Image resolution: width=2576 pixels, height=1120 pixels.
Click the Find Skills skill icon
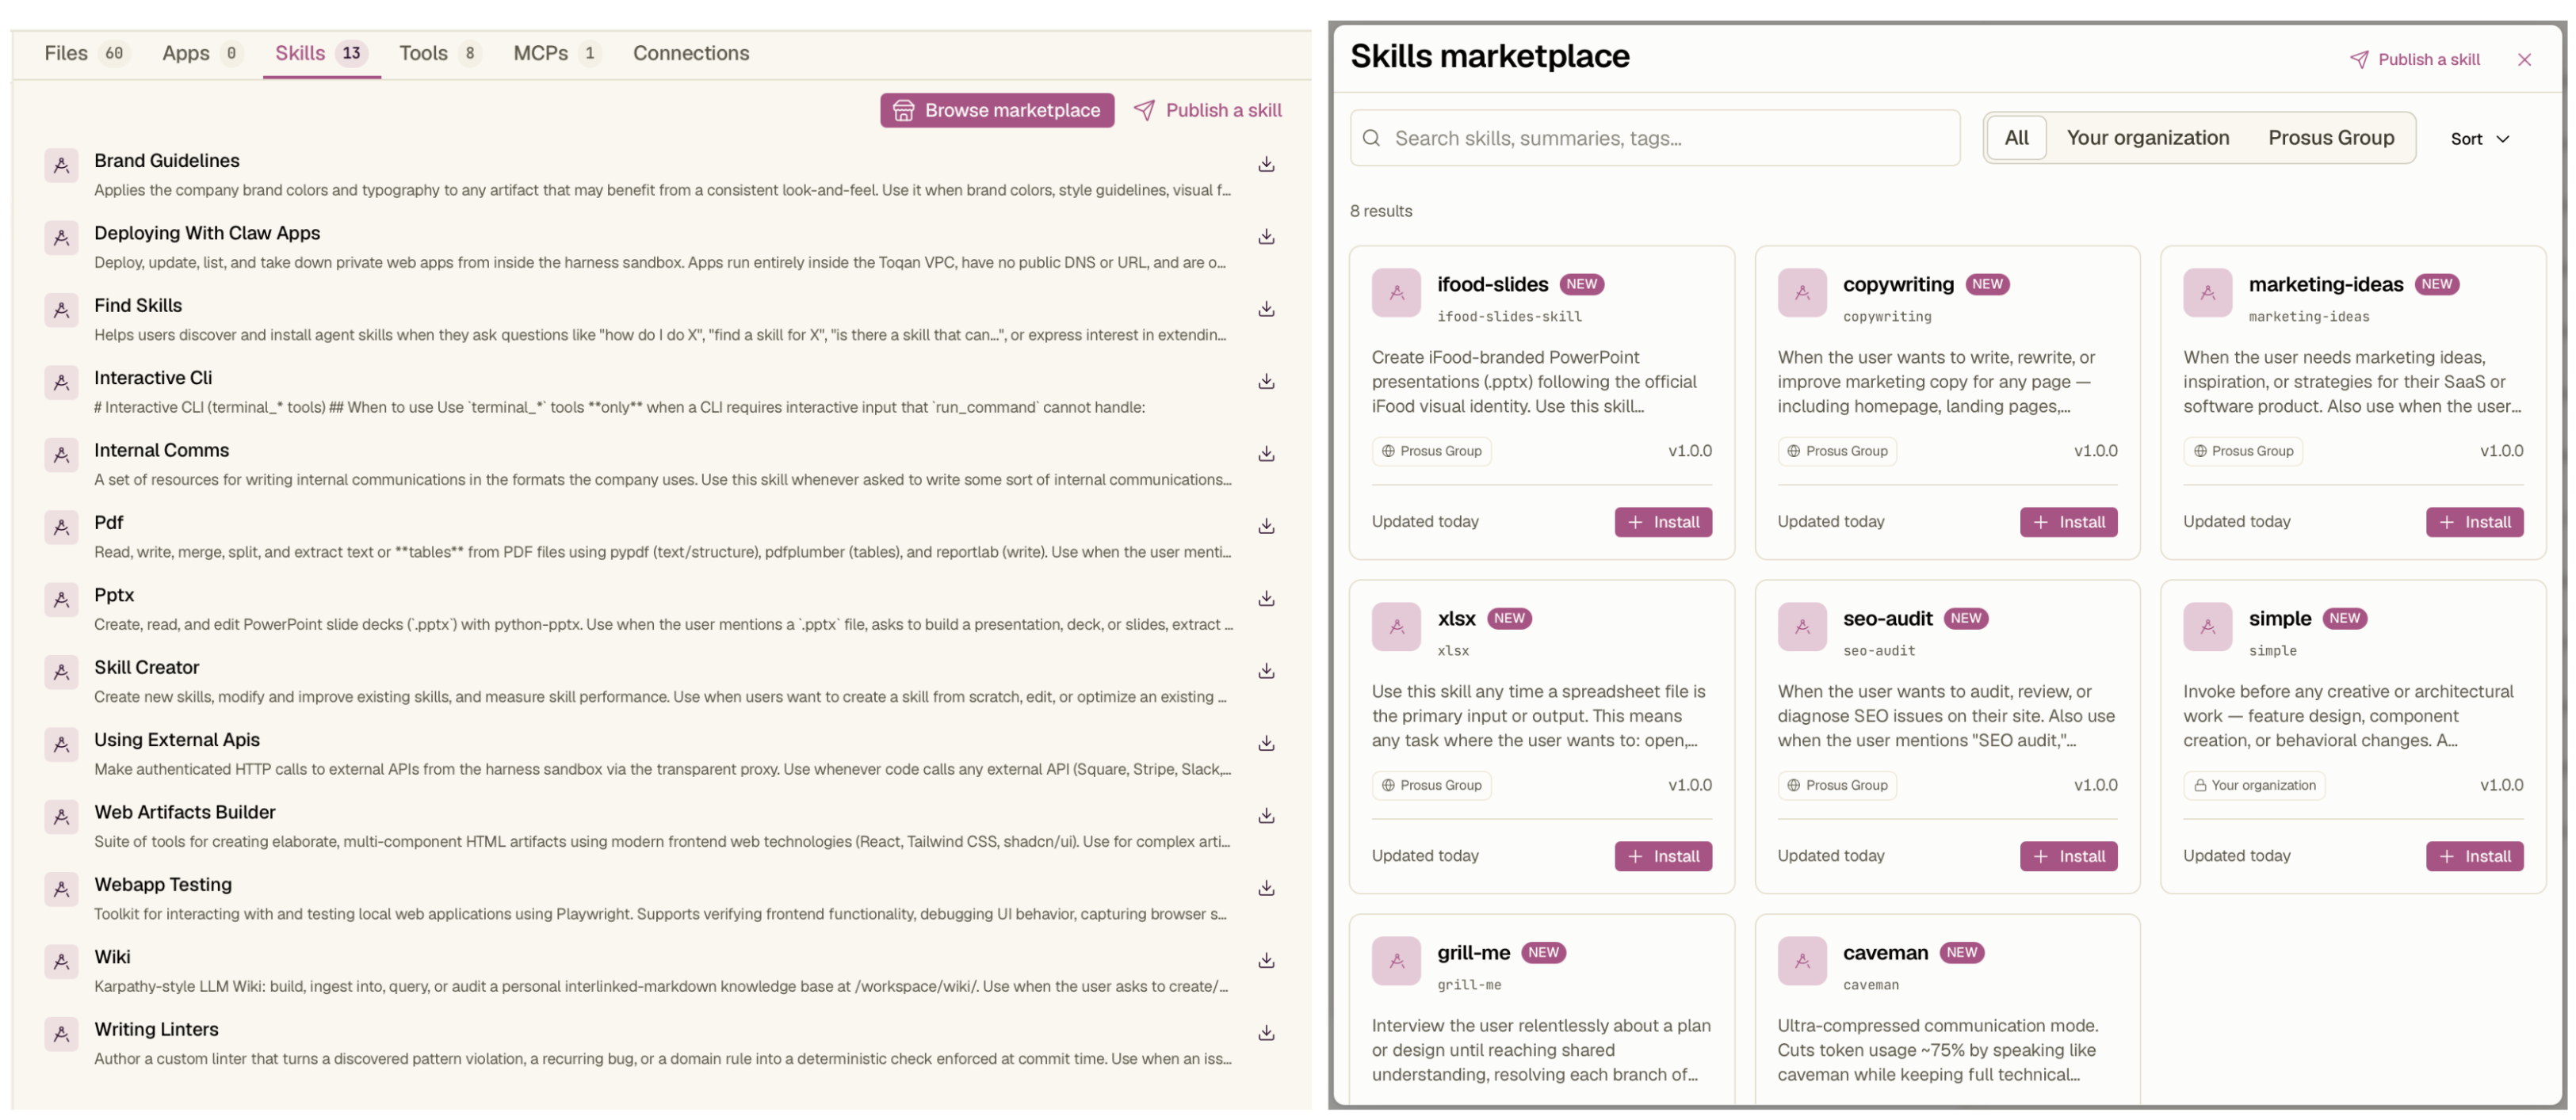tap(61, 310)
